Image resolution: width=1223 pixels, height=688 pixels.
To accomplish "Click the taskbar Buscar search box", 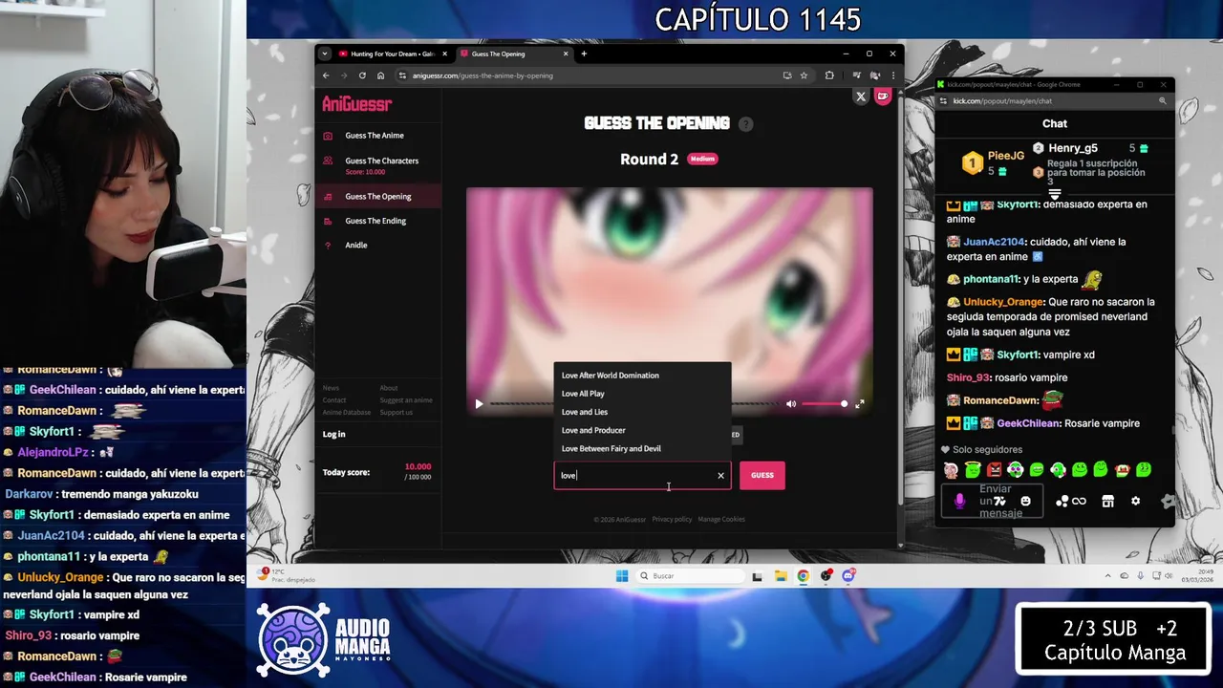I will pyautogui.click(x=690, y=575).
